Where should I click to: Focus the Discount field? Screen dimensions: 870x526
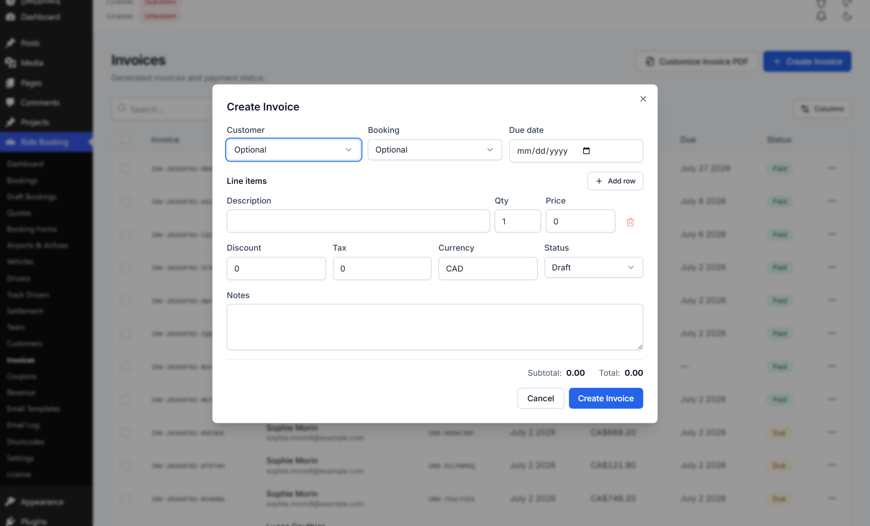click(x=276, y=268)
